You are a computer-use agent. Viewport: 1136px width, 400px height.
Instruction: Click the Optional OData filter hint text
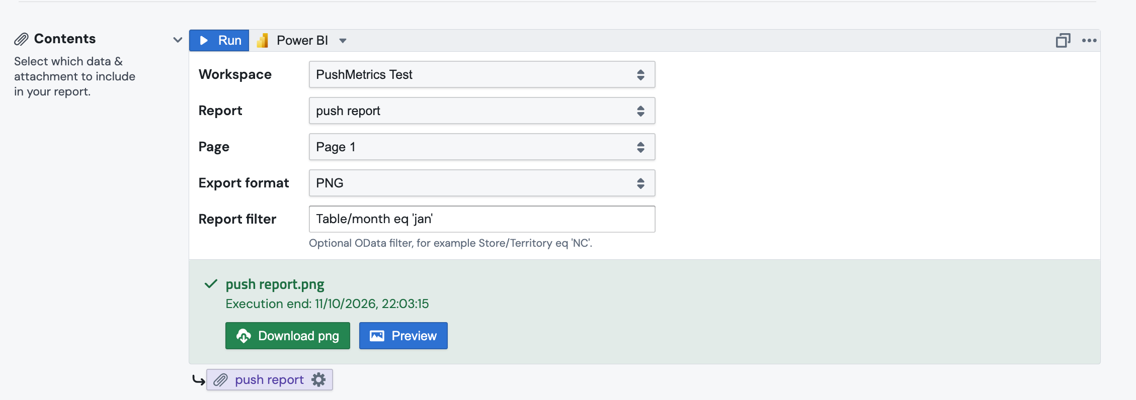(451, 243)
